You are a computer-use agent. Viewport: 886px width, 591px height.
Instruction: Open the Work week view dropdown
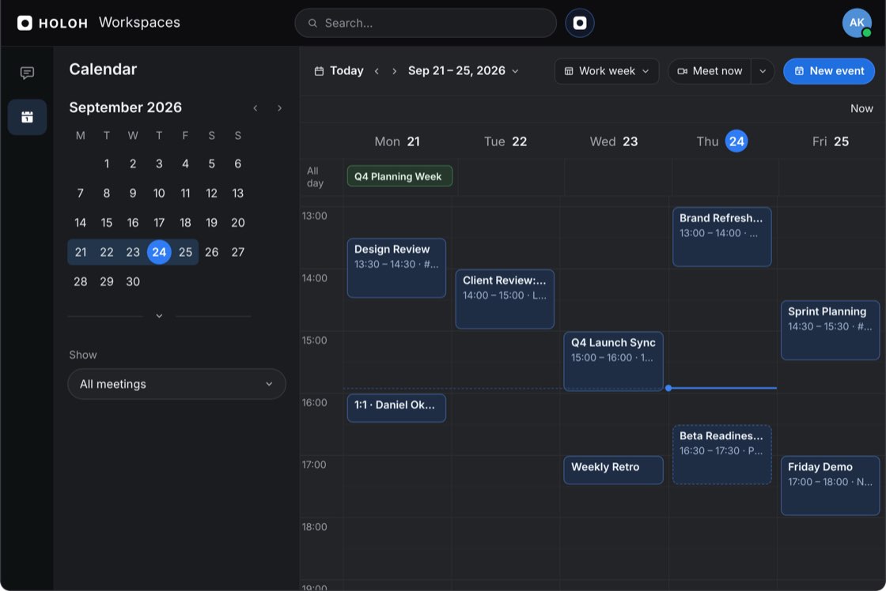606,71
